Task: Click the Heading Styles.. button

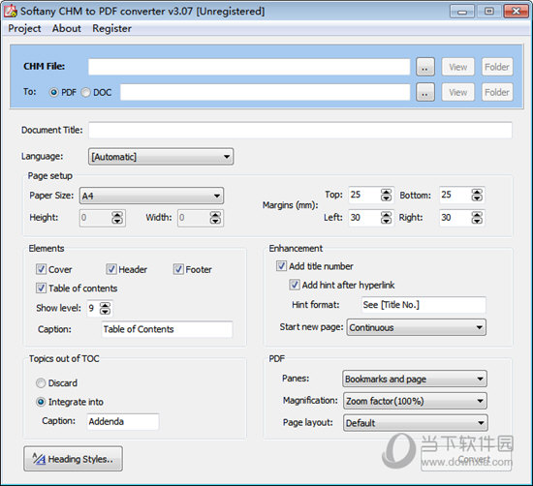Action: pos(73,459)
